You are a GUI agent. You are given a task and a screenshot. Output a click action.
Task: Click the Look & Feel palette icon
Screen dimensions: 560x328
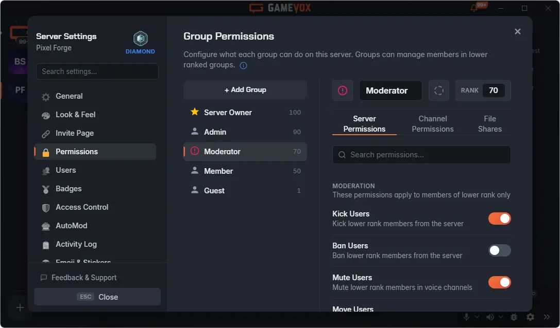[46, 115]
